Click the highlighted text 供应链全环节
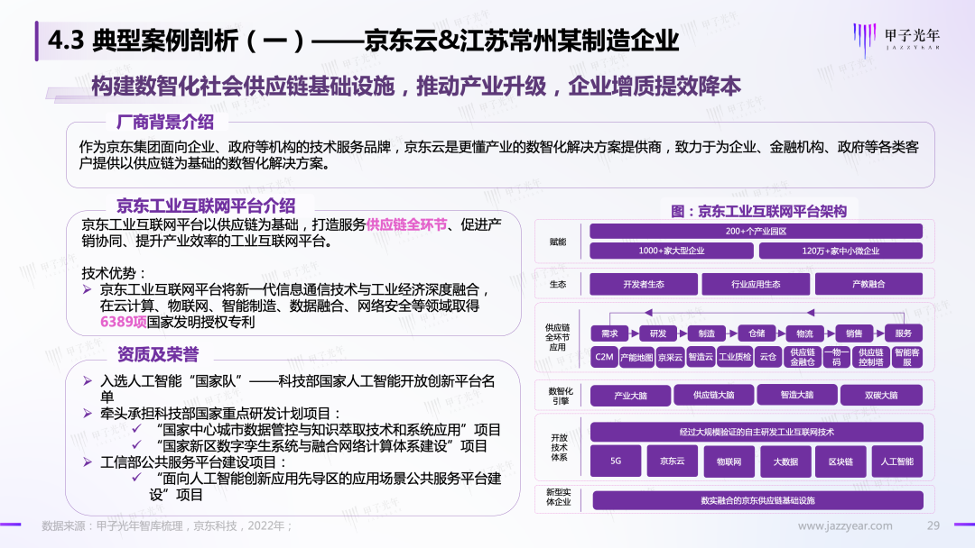This screenshot has height=548, width=975. click(406, 224)
